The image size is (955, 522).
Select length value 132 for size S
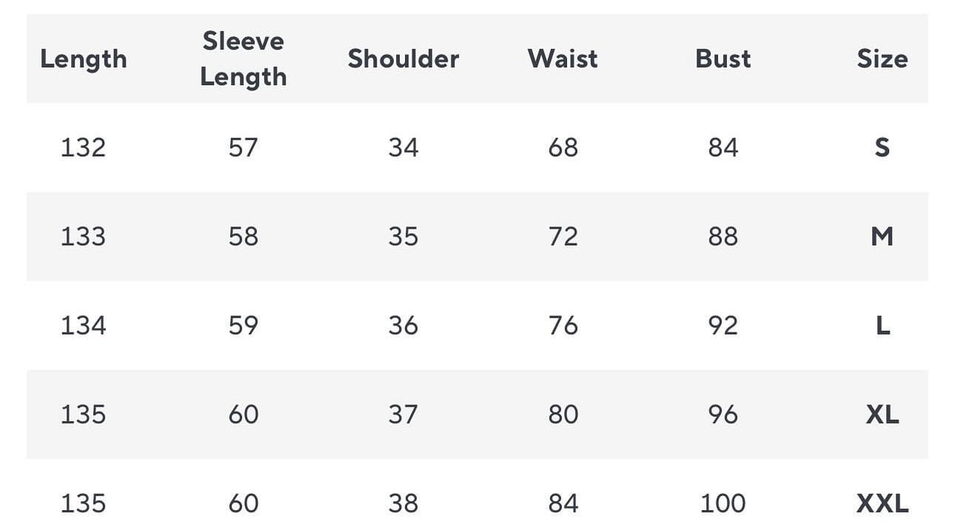click(x=83, y=147)
